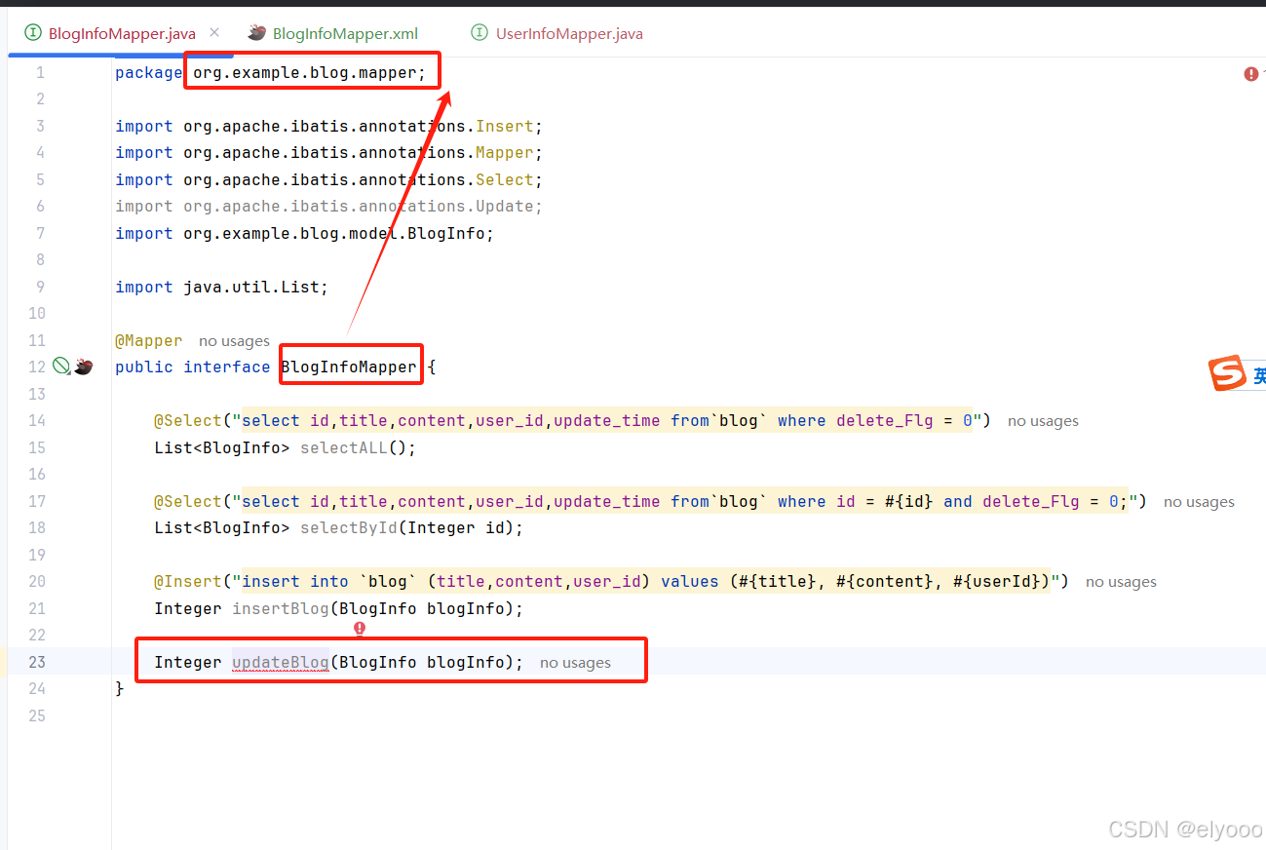Click the no usages hint on the insertBlog line
Viewport: 1266px width, 850px height.
1121,581
